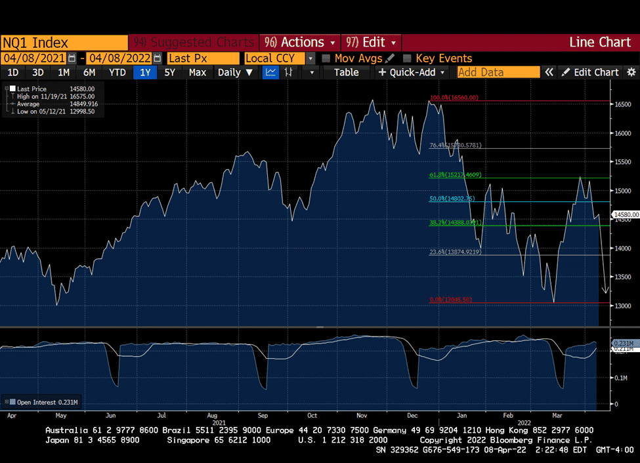Open the start date calendar picker icon
Screen dimensions: 640x463
tap(72, 58)
